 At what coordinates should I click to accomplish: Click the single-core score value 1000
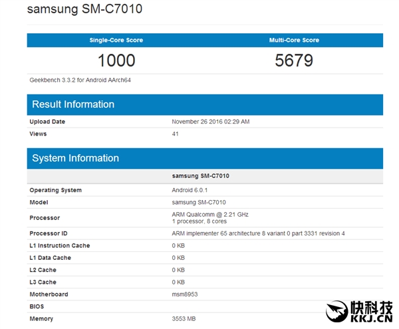(116, 60)
